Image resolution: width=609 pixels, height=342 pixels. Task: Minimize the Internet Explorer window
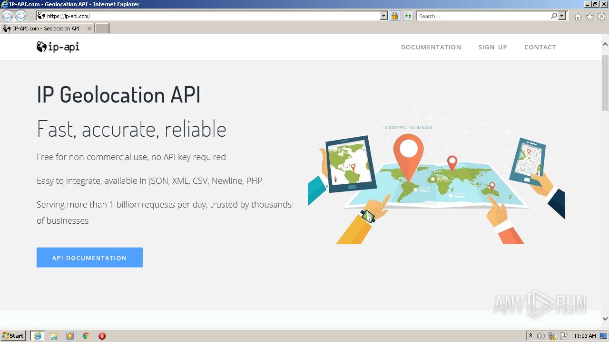(x=588, y=4)
